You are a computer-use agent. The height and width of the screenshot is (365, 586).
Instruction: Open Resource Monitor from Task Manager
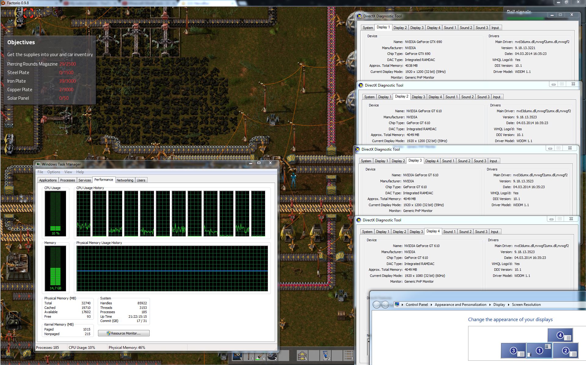point(124,333)
